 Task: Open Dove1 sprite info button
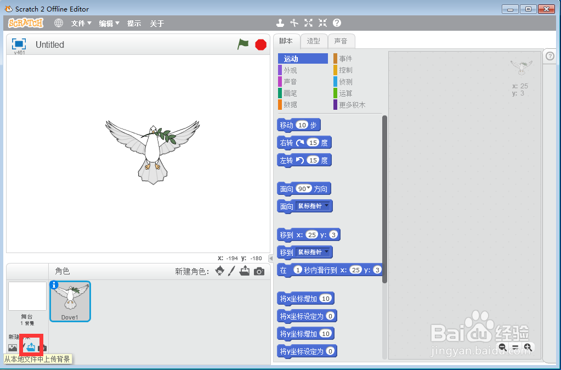point(54,285)
